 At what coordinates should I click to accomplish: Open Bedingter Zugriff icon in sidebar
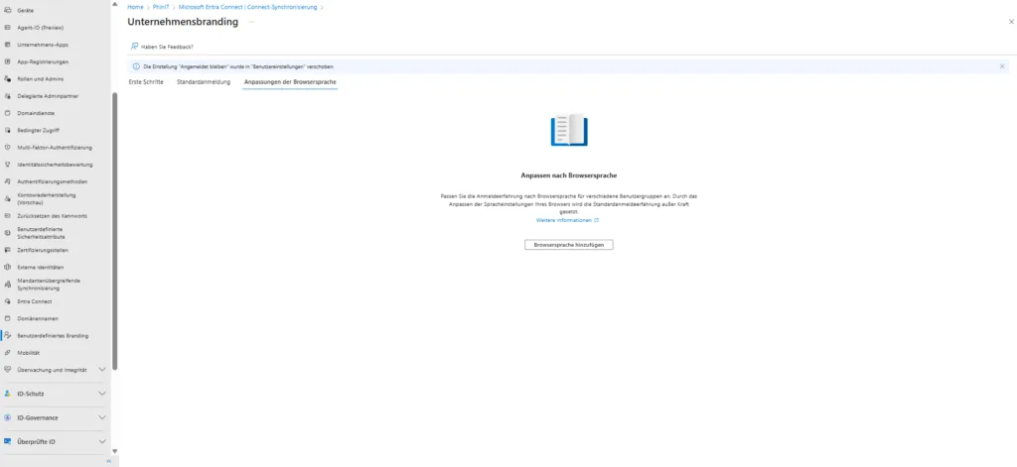coord(7,130)
